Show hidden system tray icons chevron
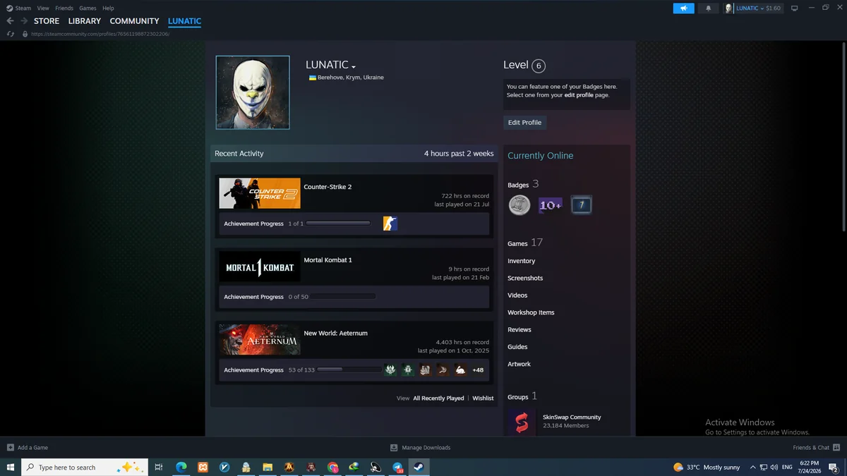Viewport: 847px width, 476px height. (752, 467)
